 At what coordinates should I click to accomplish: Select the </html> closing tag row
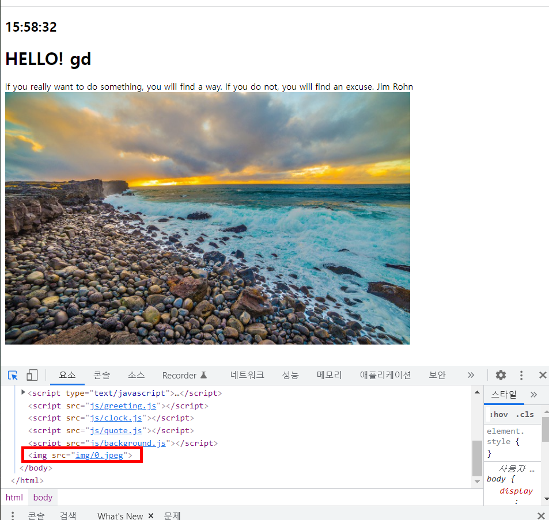[x=27, y=480]
